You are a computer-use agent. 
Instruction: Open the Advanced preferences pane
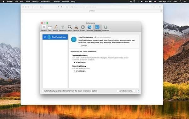click(106, 28)
